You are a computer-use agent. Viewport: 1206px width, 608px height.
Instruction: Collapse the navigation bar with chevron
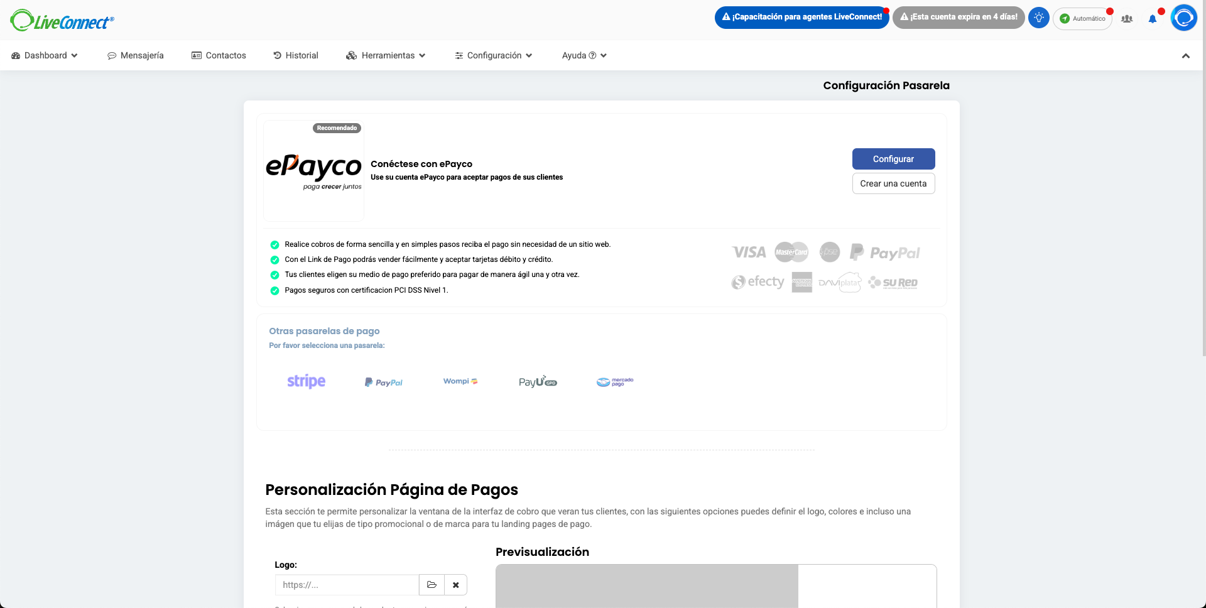(1185, 56)
